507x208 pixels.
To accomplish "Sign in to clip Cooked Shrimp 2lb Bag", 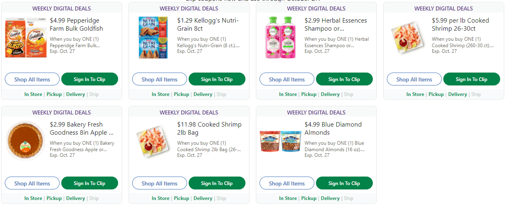I will pyautogui.click(x=217, y=183).
